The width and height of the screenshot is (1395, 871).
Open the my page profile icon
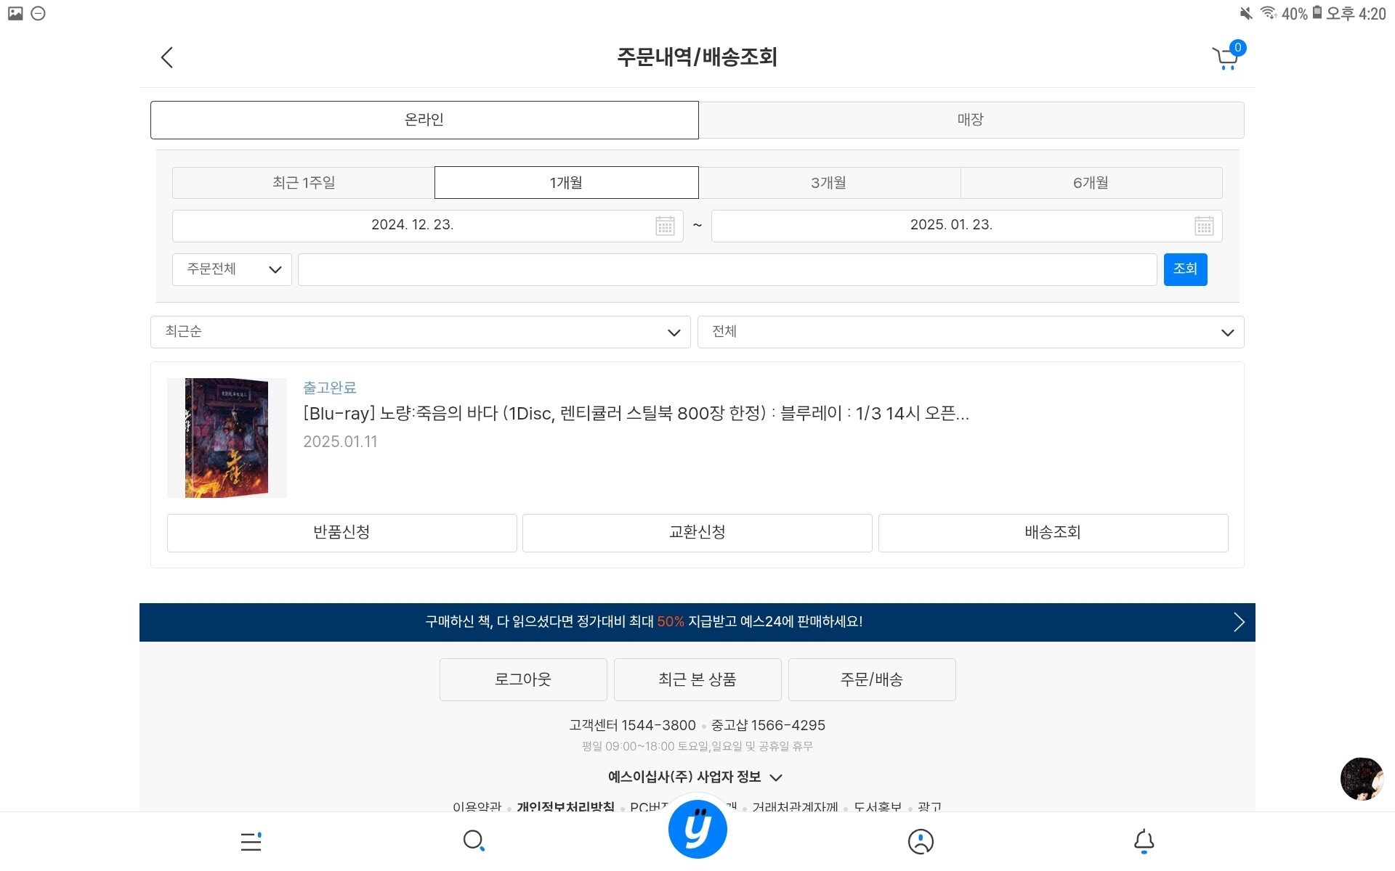pyautogui.click(x=921, y=841)
